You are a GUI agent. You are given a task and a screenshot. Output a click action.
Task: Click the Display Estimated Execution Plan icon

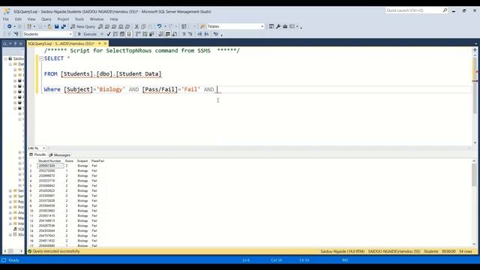click(115, 34)
